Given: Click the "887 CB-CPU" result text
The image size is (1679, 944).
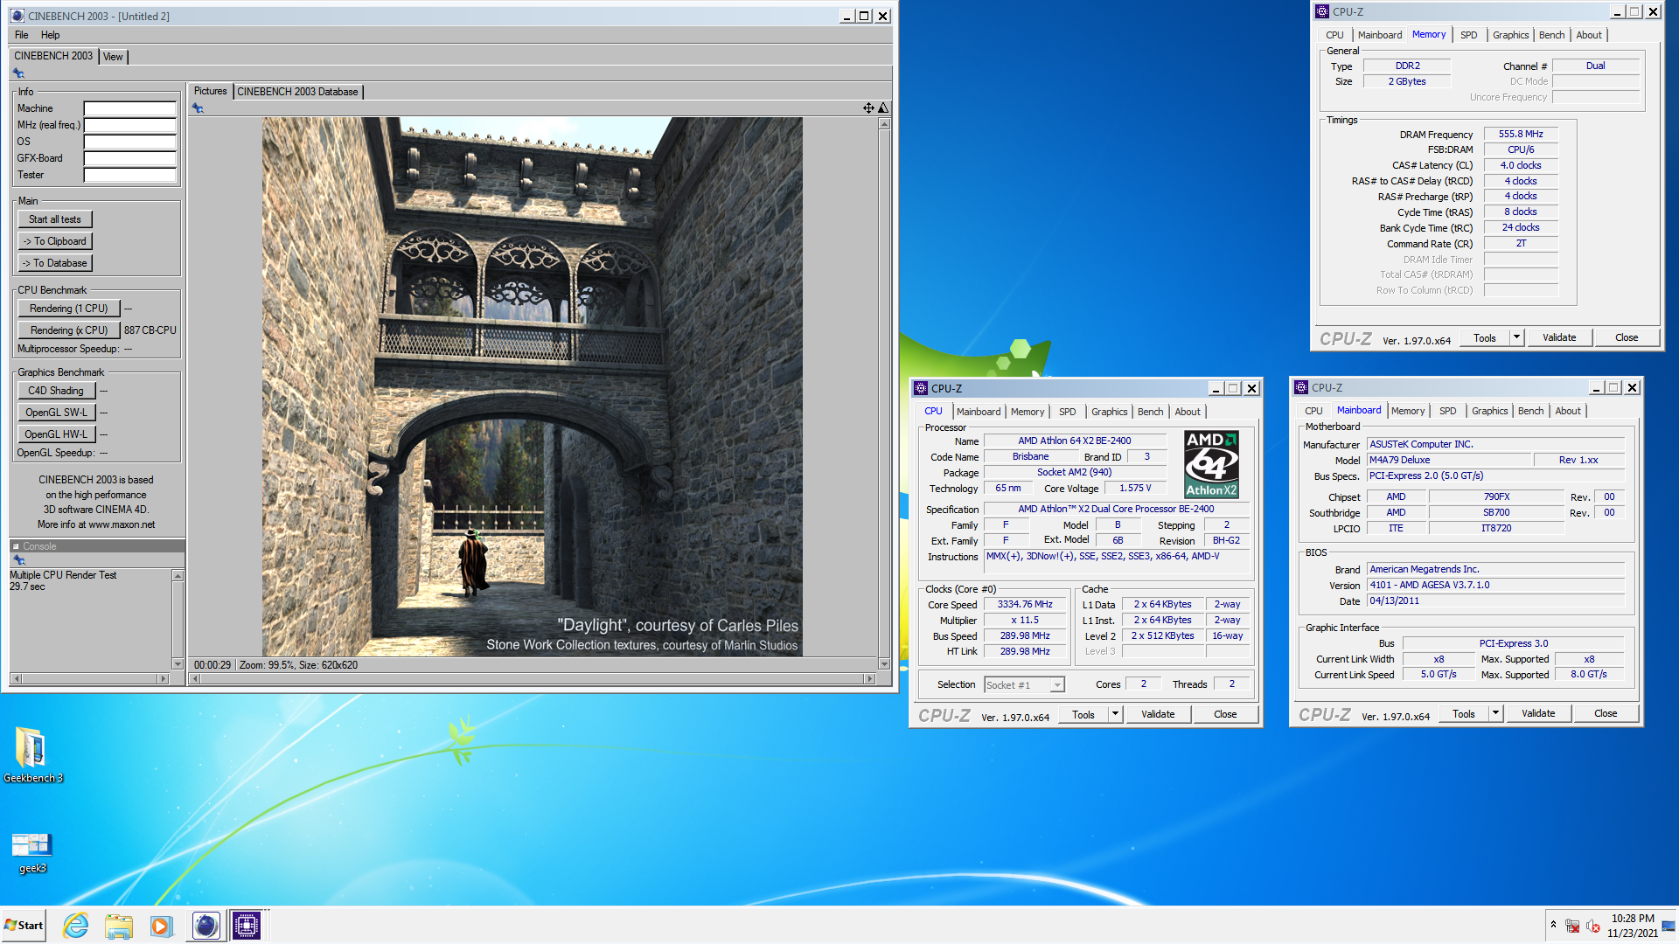Looking at the screenshot, I should coord(150,330).
